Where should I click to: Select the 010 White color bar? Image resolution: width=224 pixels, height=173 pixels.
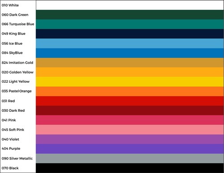pyautogui.click(x=129, y=5)
